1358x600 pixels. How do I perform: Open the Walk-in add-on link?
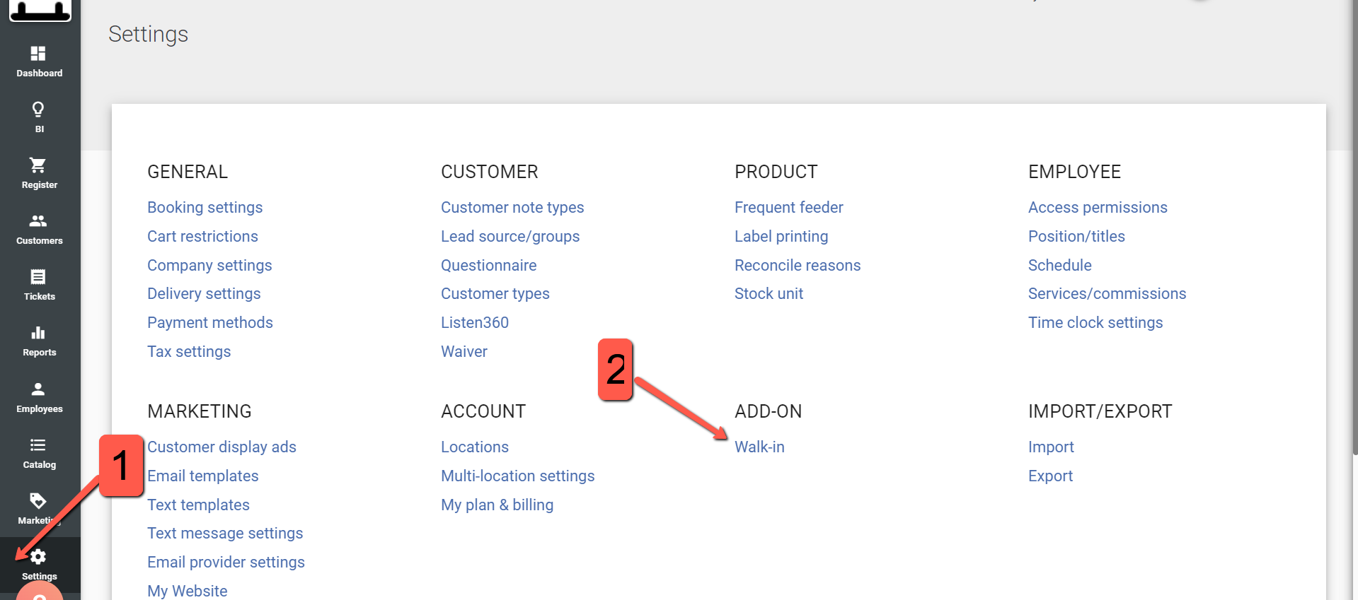coord(759,447)
